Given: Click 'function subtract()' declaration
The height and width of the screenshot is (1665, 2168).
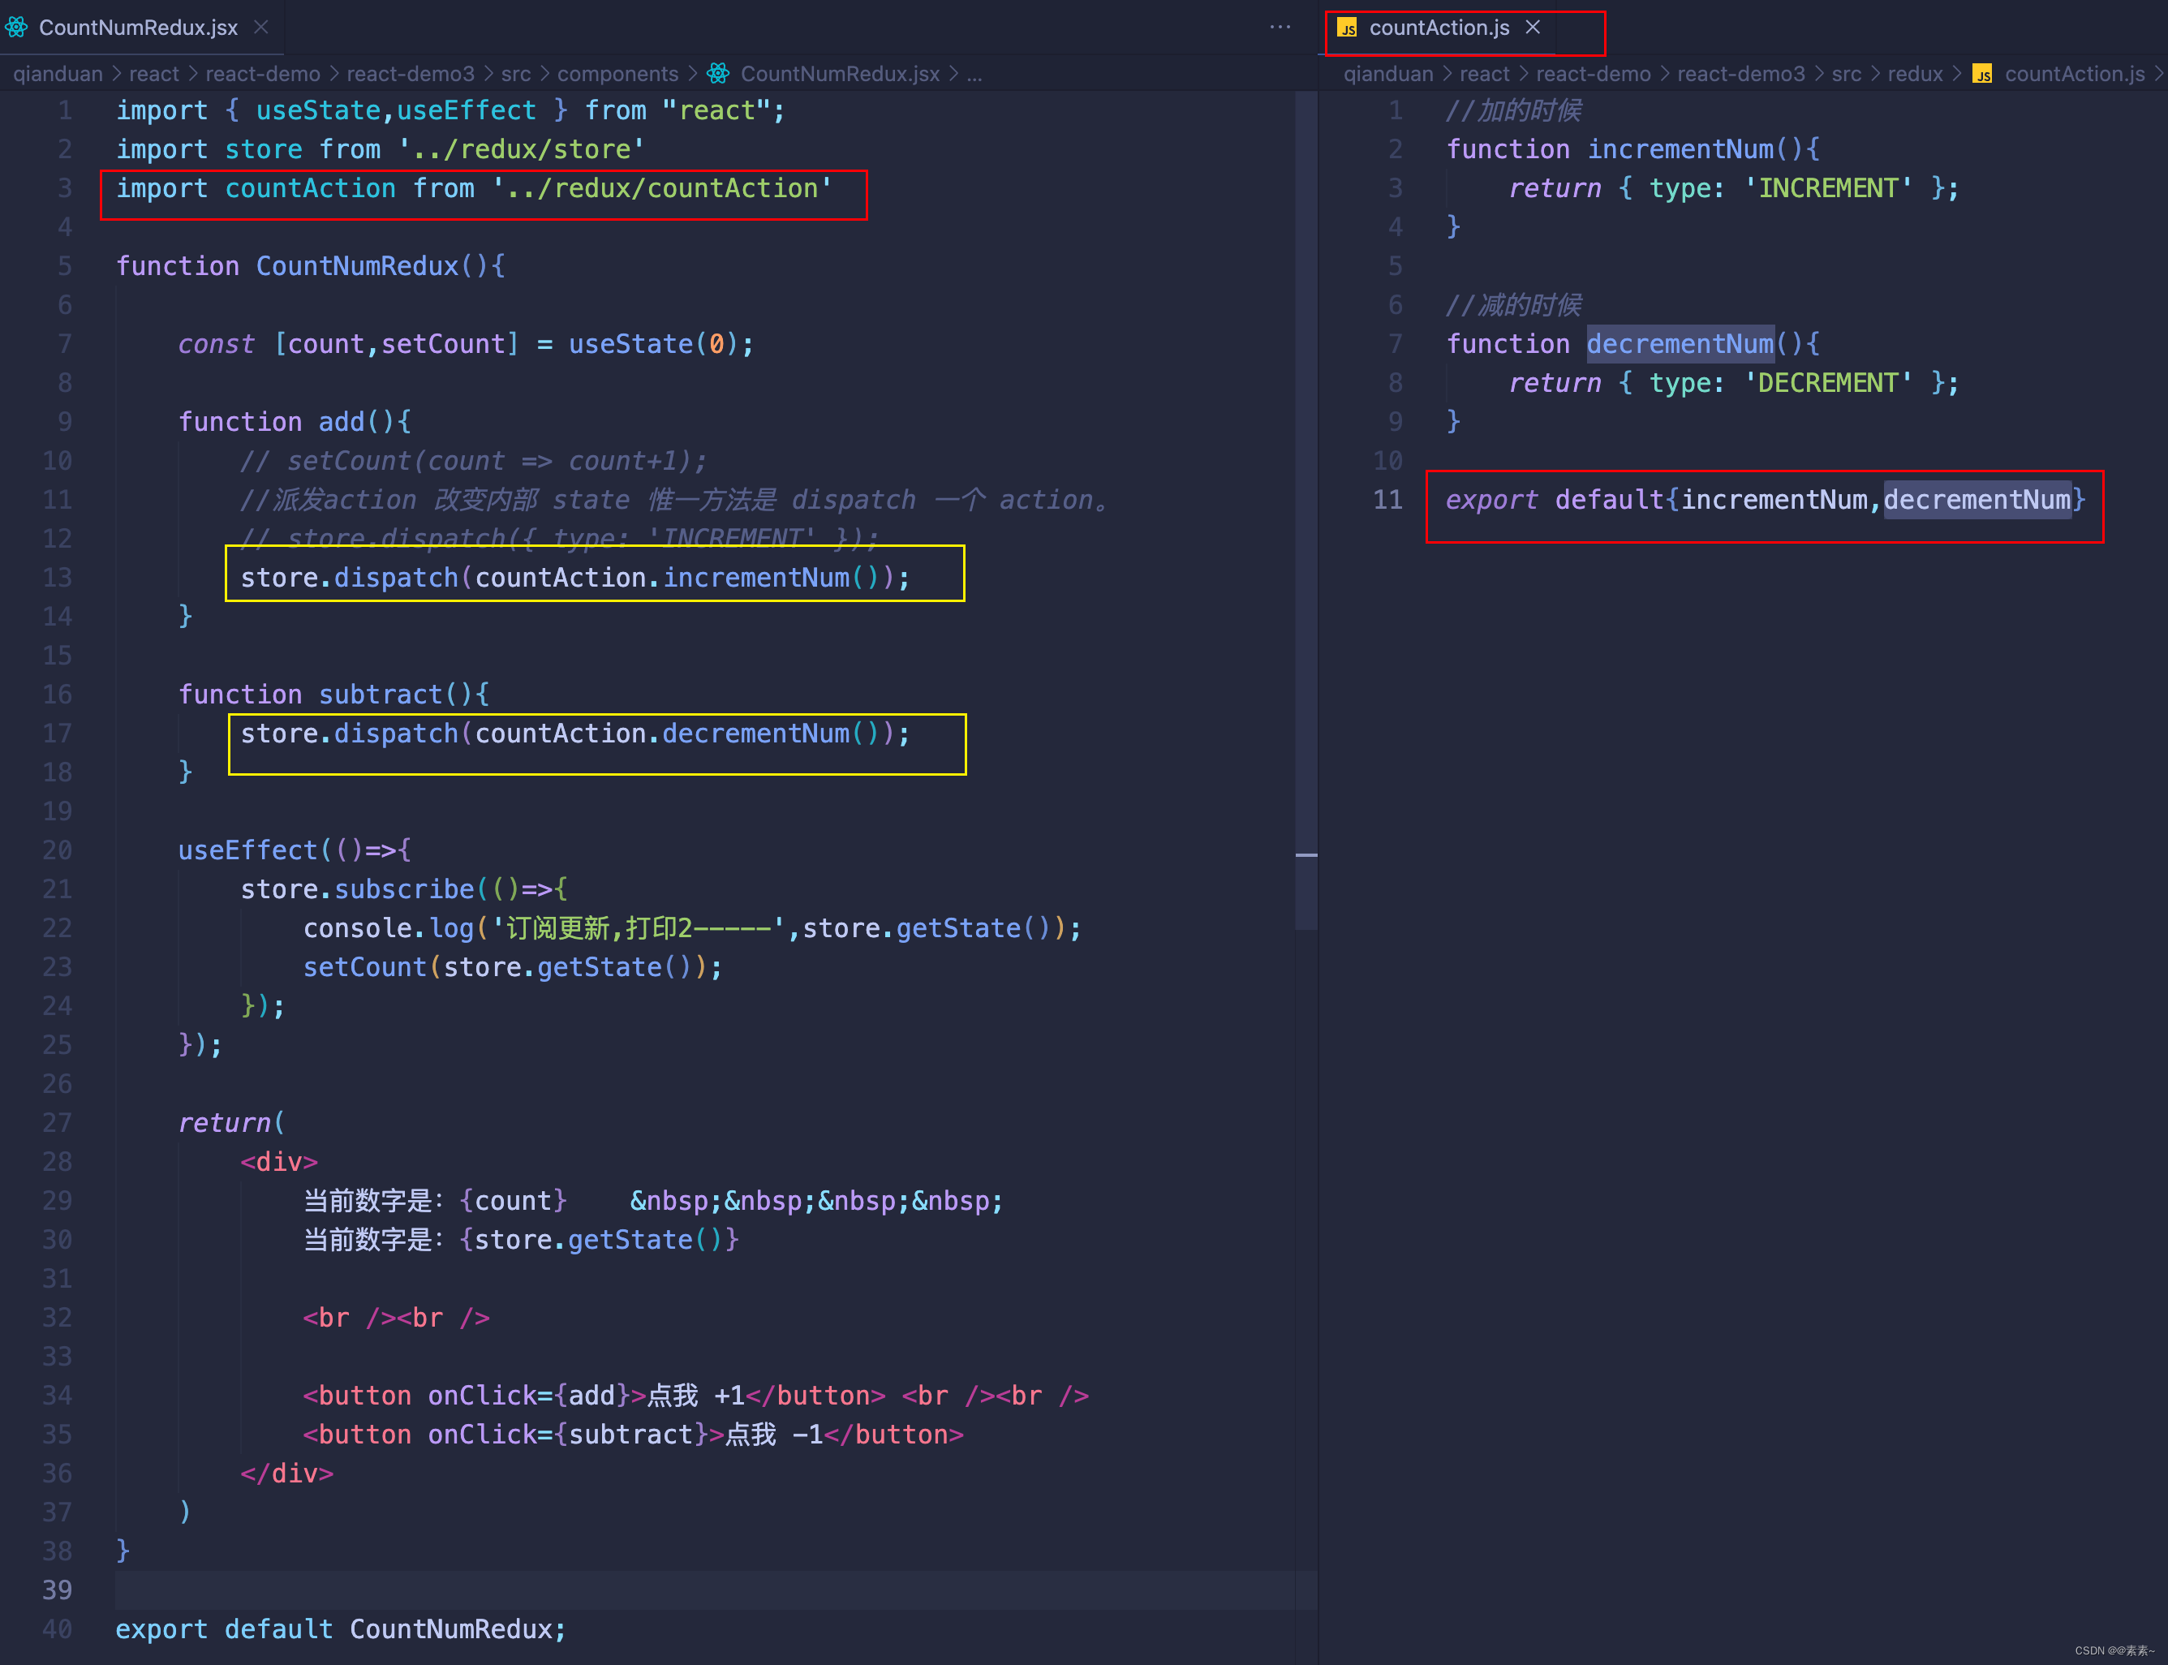Looking at the screenshot, I should point(334,695).
